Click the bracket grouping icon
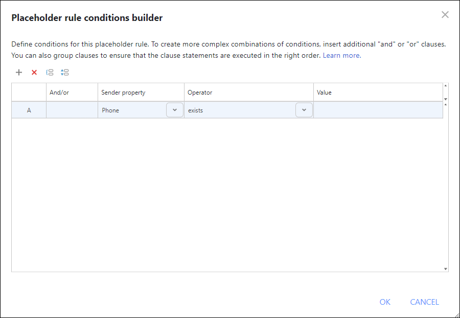 tap(50, 72)
